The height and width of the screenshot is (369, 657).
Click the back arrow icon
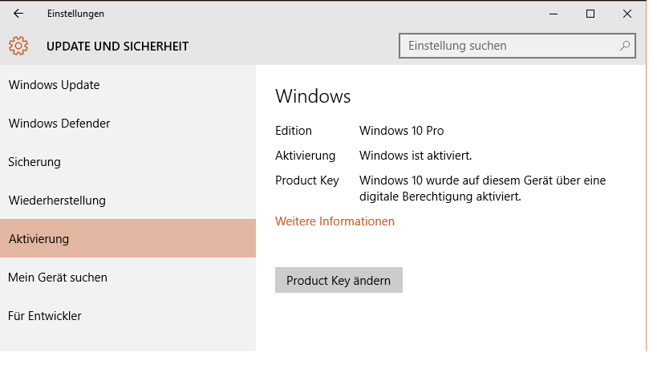tap(18, 14)
